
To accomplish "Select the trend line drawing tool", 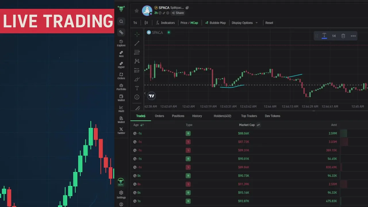I will click(x=137, y=43).
